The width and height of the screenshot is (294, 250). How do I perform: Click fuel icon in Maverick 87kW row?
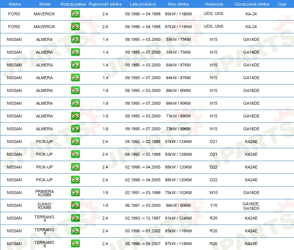tap(75, 27)
